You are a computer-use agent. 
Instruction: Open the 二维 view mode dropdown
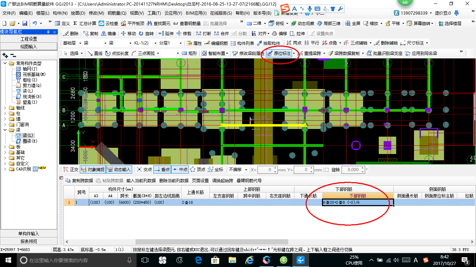click(x=265, y=23)
